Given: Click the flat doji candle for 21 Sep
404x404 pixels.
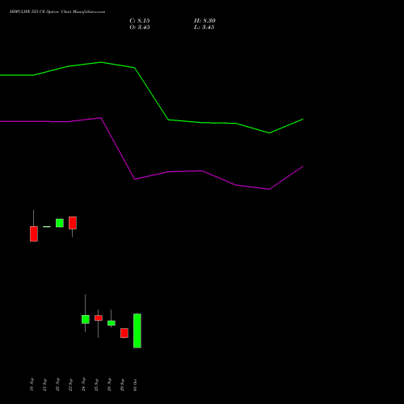Looking at the screenshot, I should click(47, 227).
